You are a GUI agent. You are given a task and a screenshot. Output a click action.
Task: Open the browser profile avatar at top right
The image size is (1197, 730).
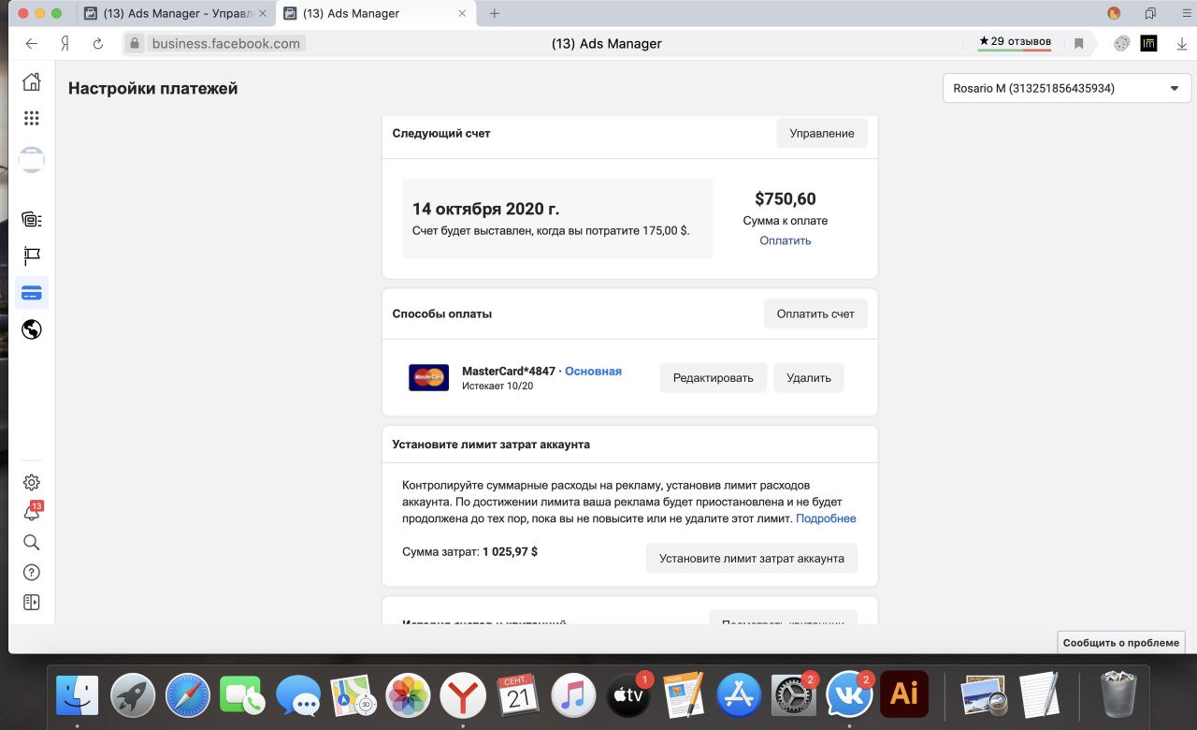coord(1114,13)
